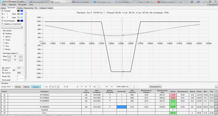Switch to the 'Данные' tab
The image size is (218, 116).
tap(43, 8)
